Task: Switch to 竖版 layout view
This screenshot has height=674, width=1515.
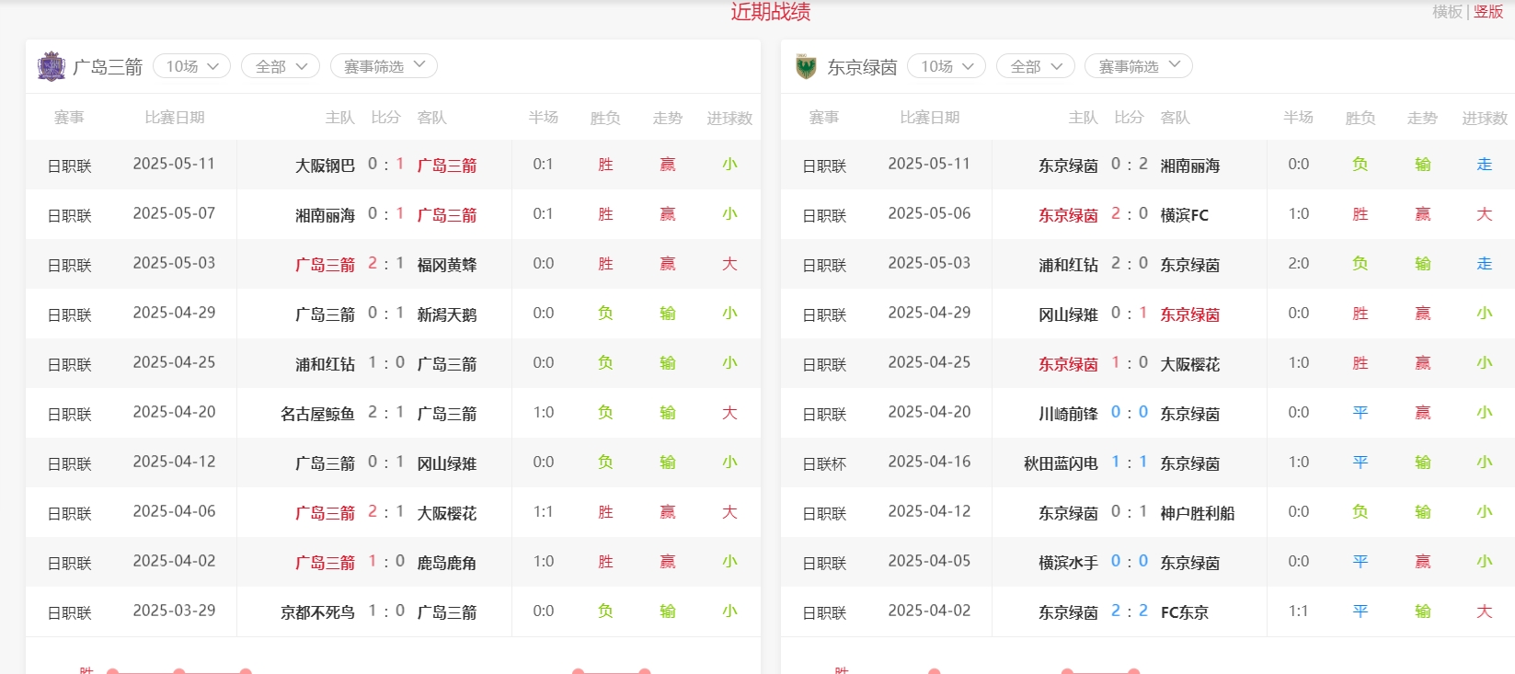Action: click(1488, 12)
